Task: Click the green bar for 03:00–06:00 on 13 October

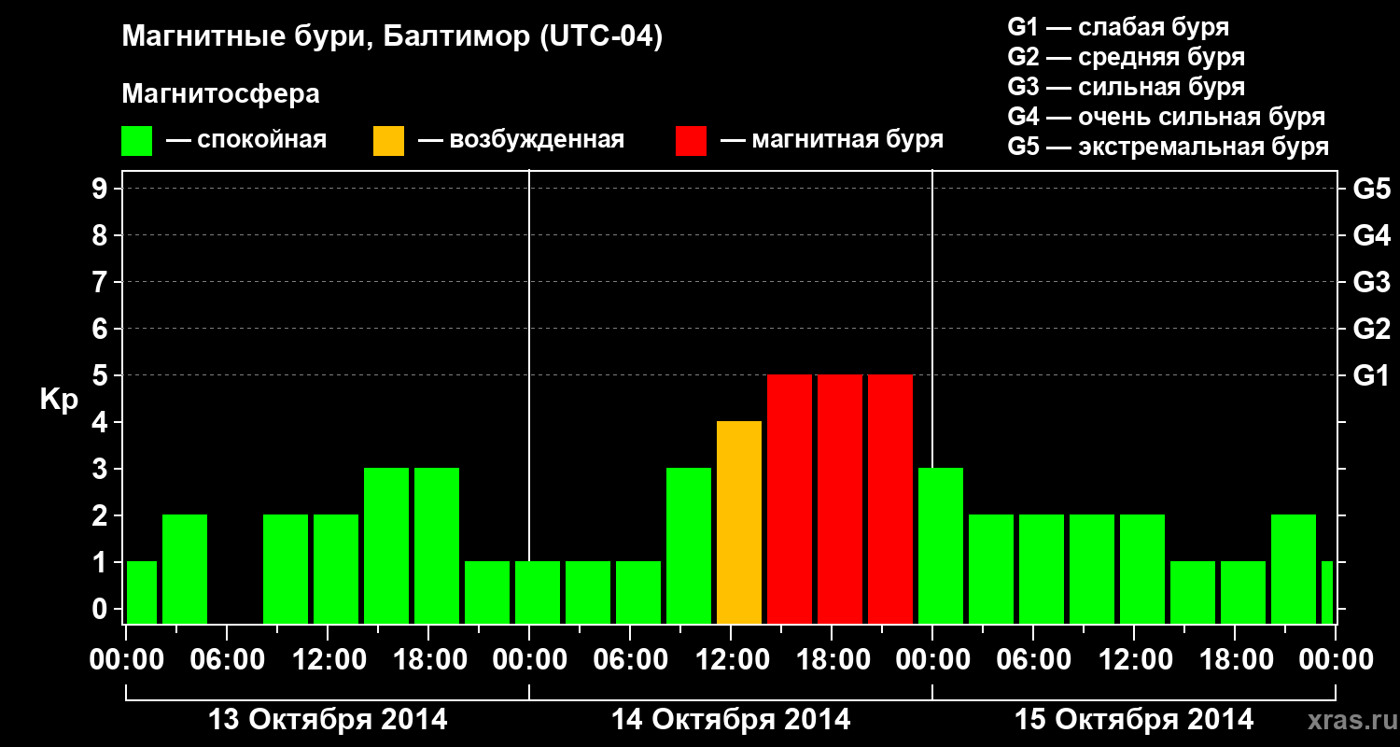Action: [x=185, y=569]
